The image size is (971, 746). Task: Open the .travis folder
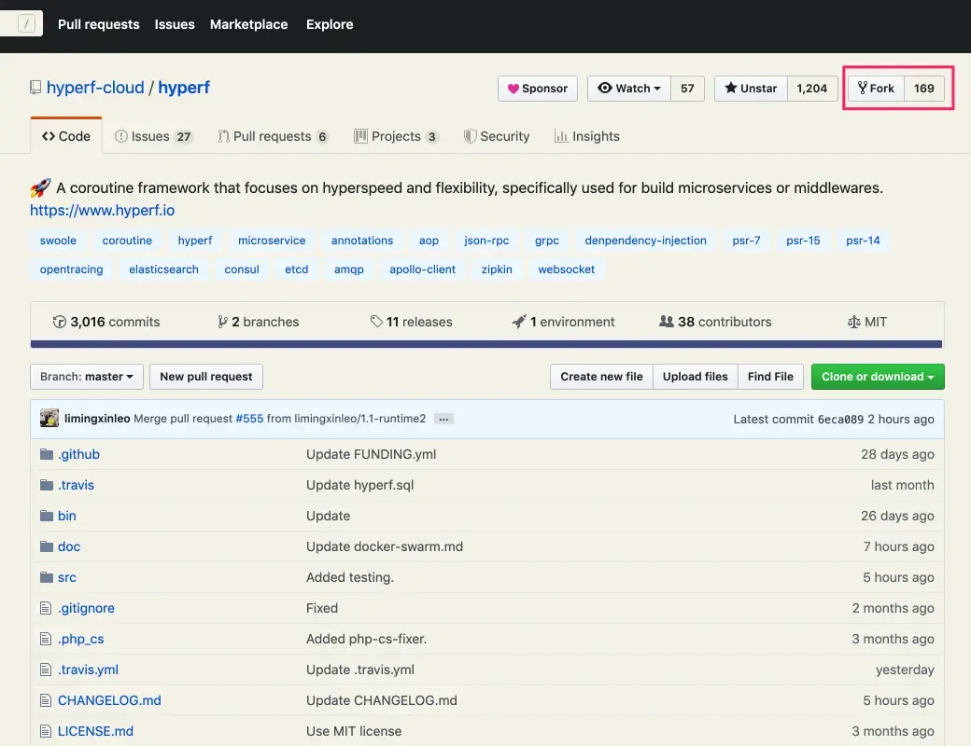77,485
